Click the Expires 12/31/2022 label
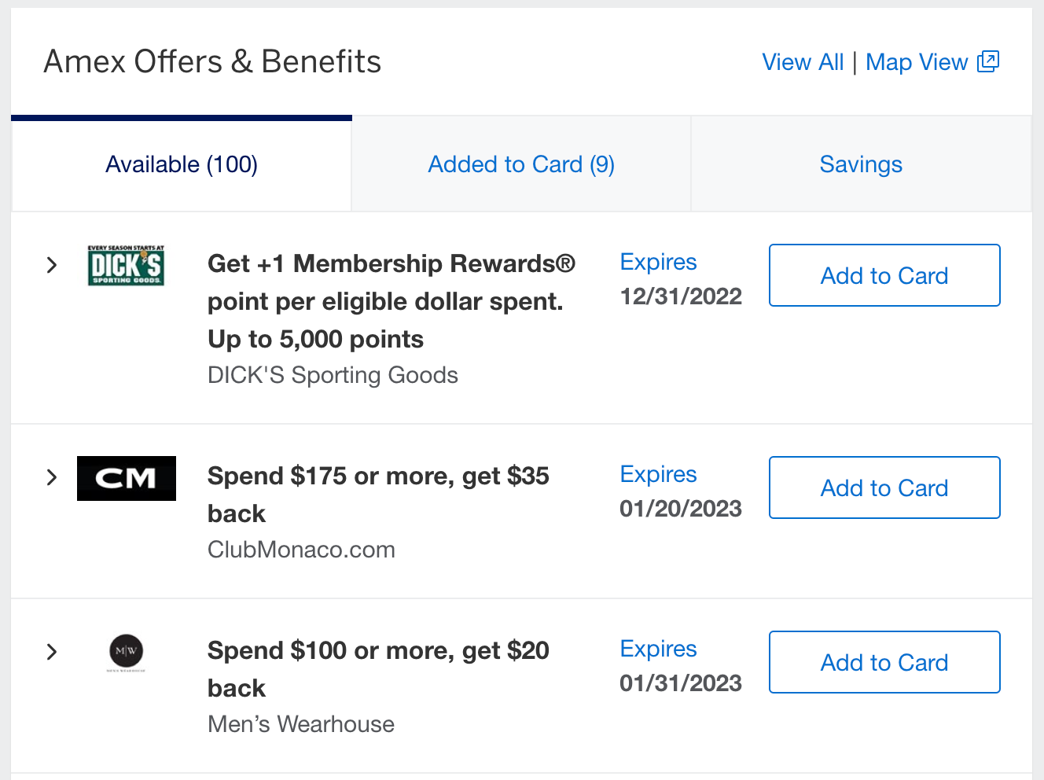 click(680, 279)
